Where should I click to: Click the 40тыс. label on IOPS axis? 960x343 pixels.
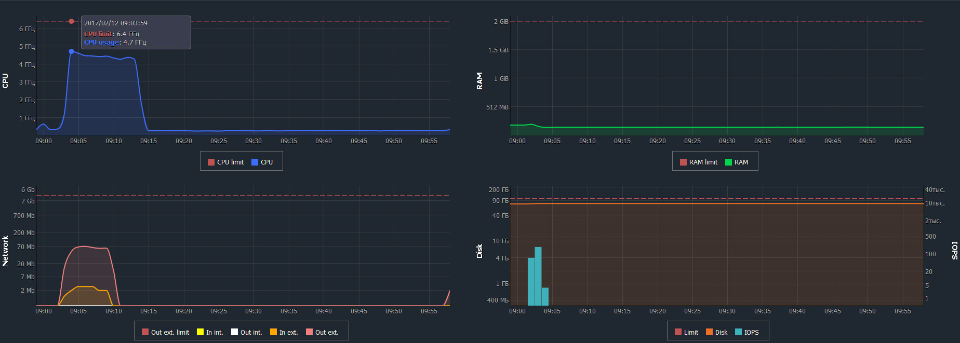coord(935,189)
